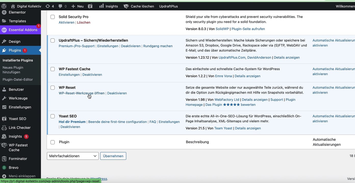
Task: Select the Plugins sidebar plug icon
Action: point(4,50)
